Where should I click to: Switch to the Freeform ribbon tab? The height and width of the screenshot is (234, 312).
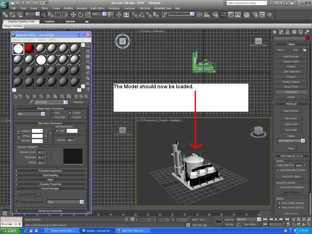click(50, 22)
